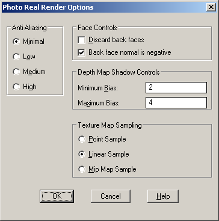Viewport: 219px width, 221px height.
Task: Focus the Maximum Bias value box
Action: point(176,102)
